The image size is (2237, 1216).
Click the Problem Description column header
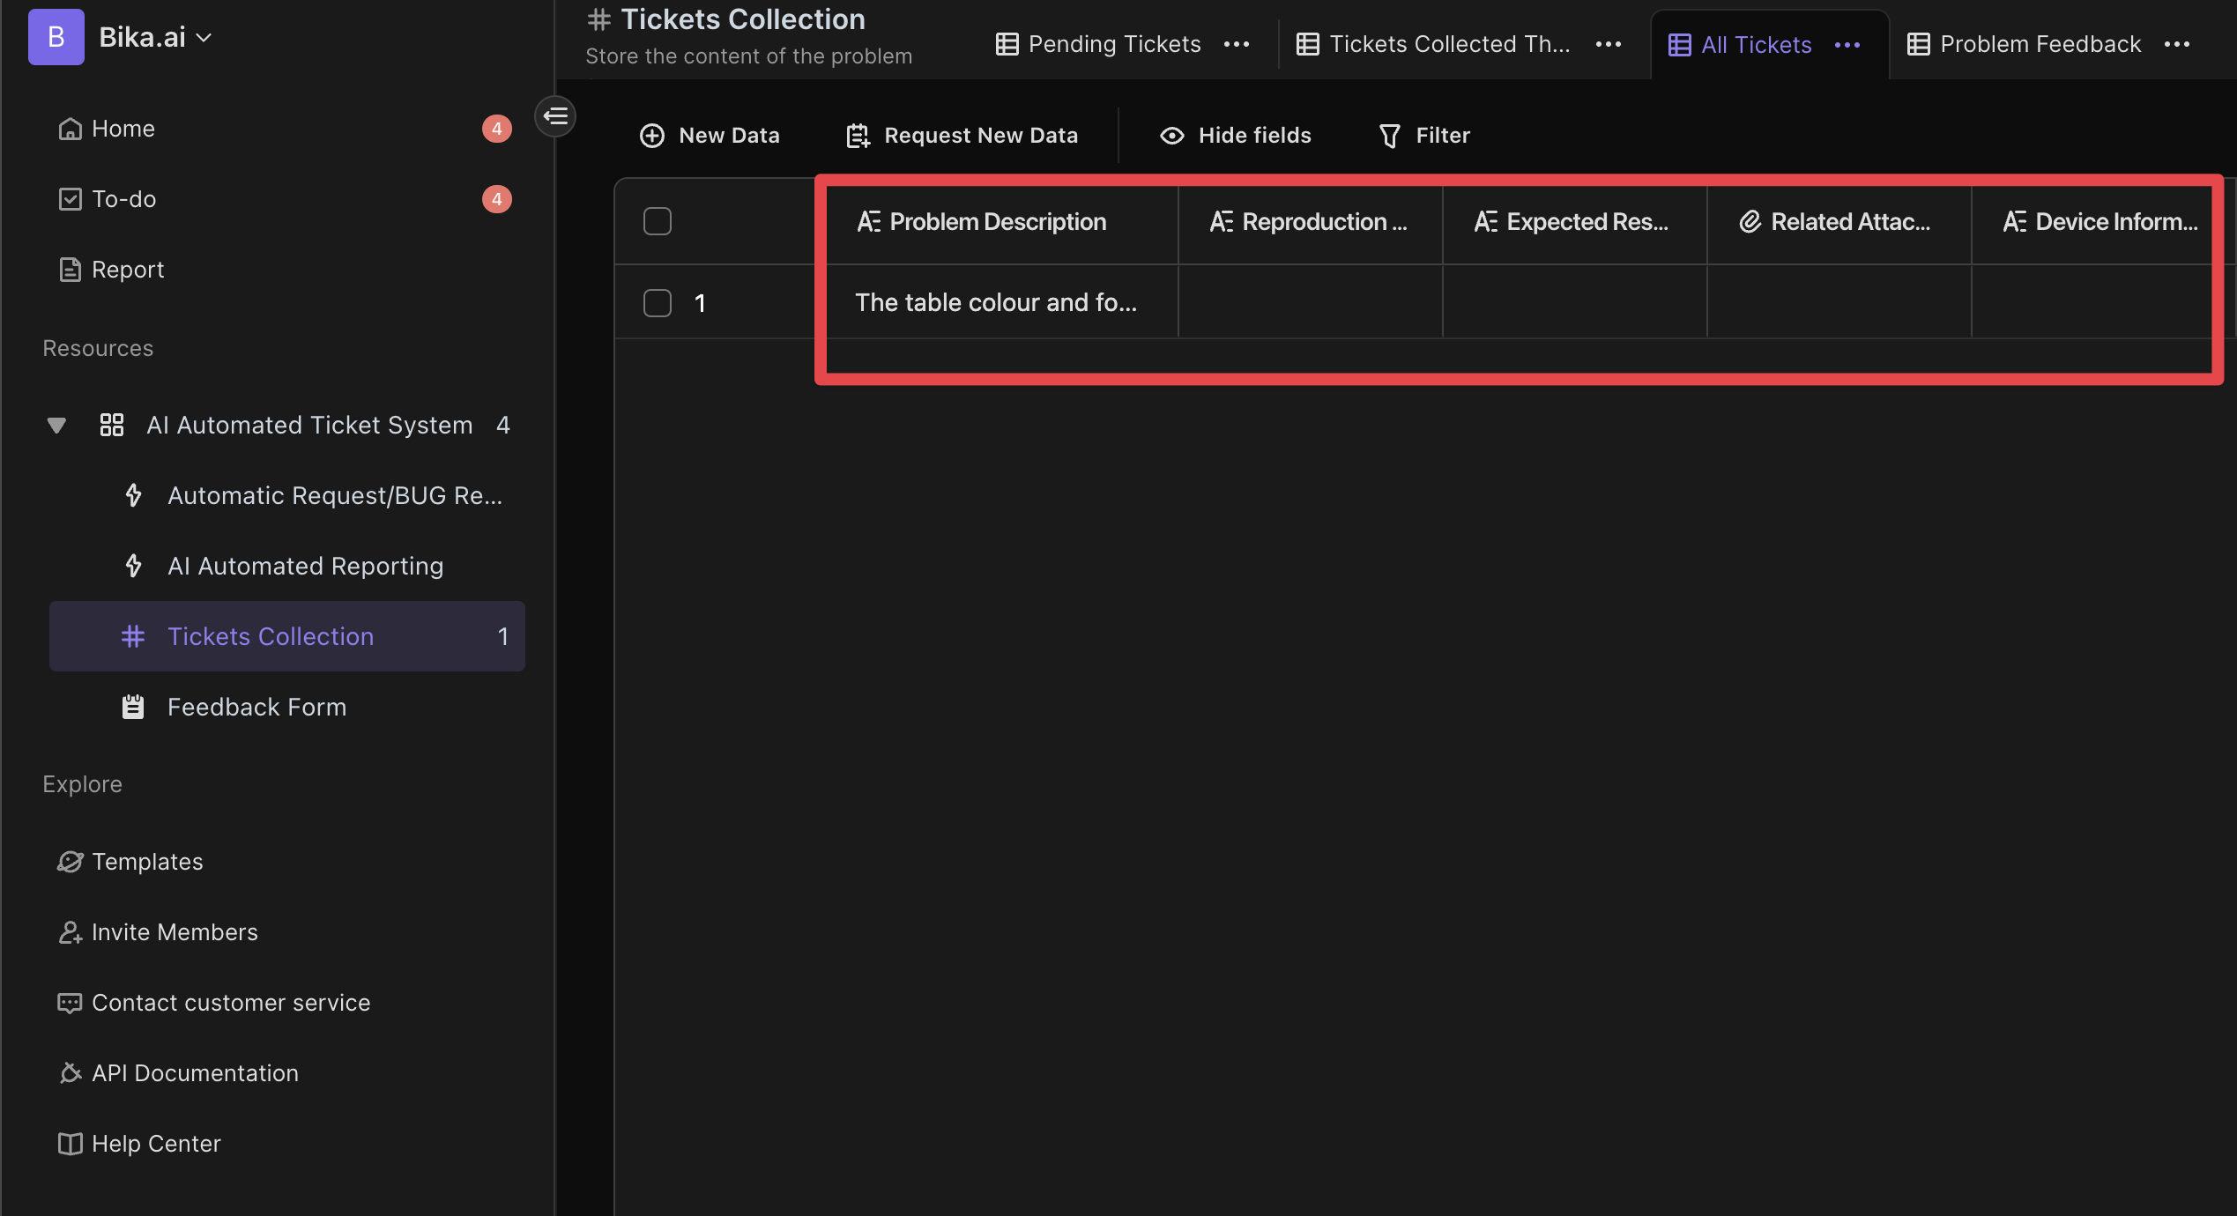click(997, 220)
